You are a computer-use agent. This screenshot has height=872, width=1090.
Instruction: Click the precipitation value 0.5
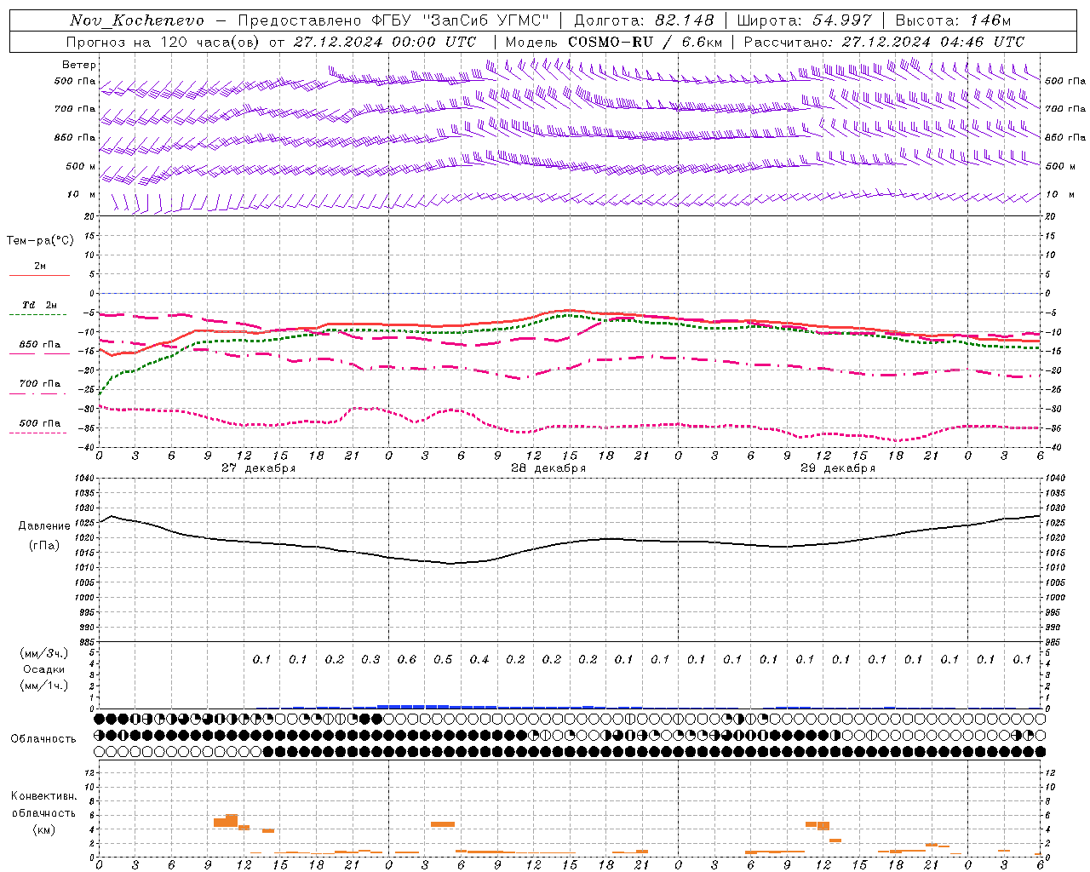point(443,660)
